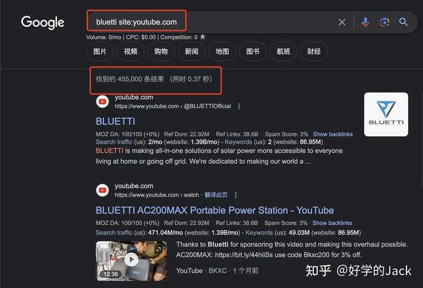Show backlinks for BLUETTI channel result

[x=333, y=134]
